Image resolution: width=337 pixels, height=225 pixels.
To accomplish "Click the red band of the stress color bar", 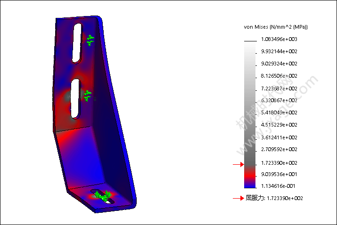I will coord(250,176).
